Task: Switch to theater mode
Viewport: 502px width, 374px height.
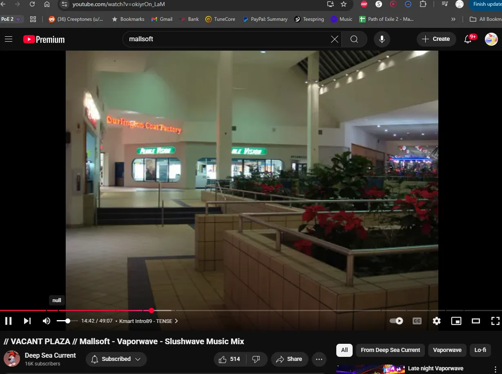Action: tap(476, 321)
